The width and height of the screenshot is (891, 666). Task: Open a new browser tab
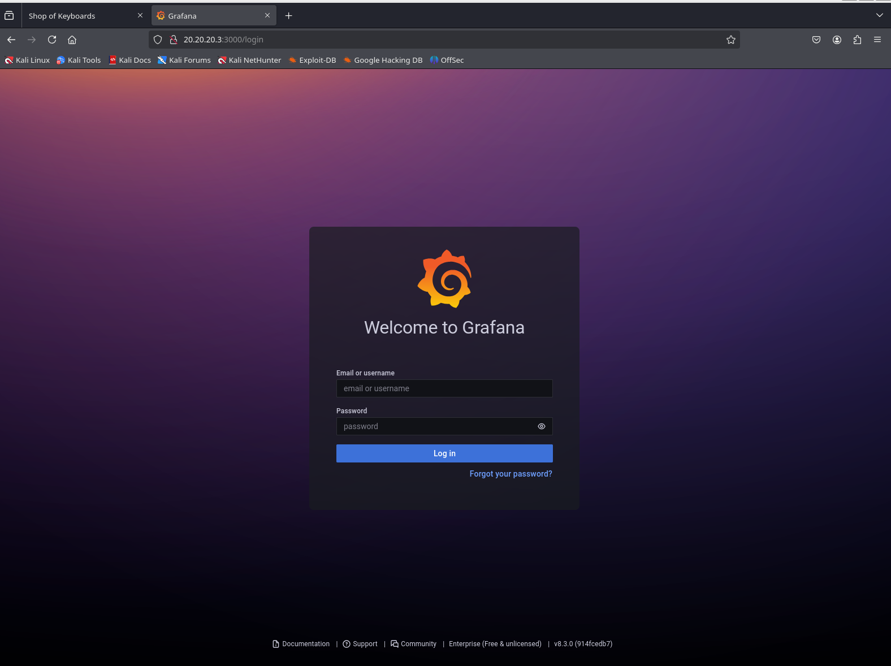[288, 16]
